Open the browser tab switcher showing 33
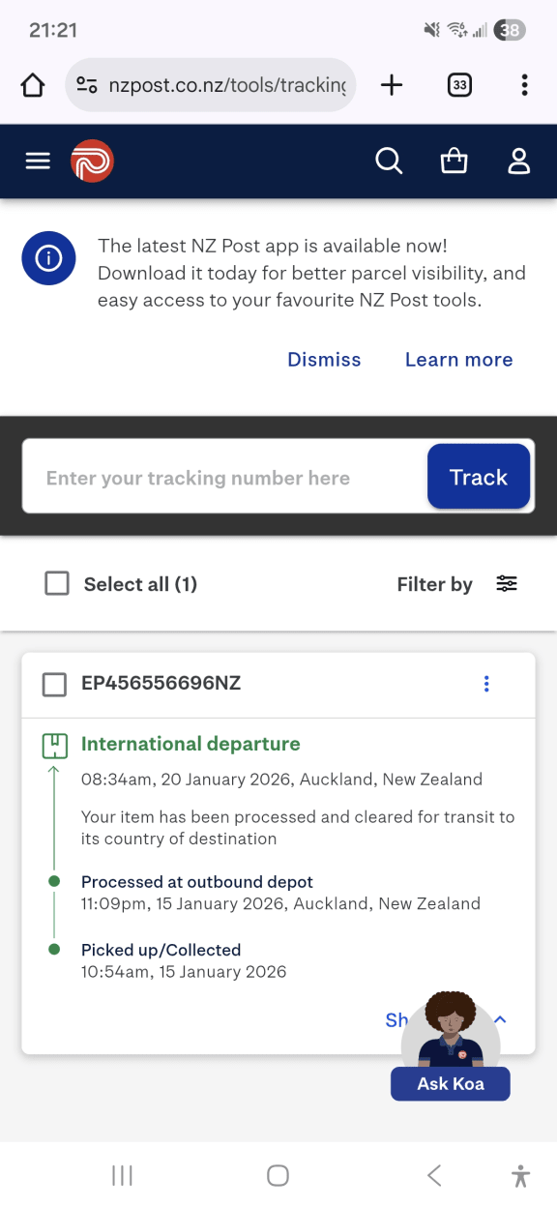This screenshot has height=1207, width=557. click(459, 84)
